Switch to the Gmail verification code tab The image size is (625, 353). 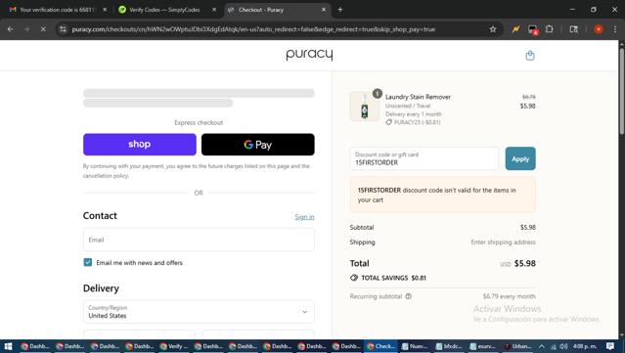(57, 10)
